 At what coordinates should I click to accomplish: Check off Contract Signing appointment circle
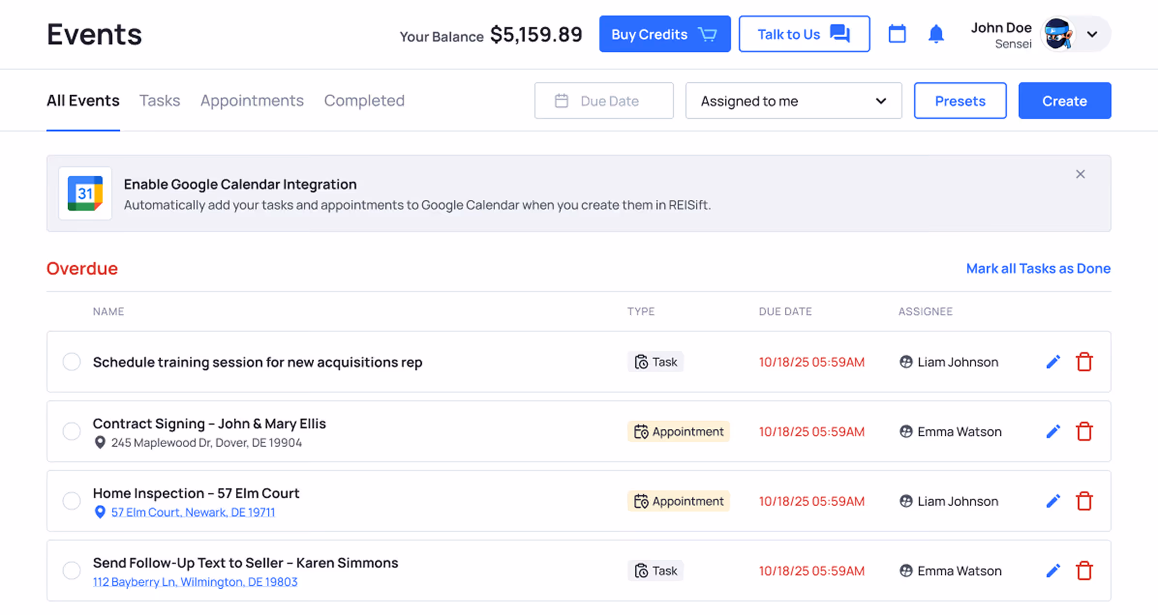pyautogui.click(x=72, y=431)
